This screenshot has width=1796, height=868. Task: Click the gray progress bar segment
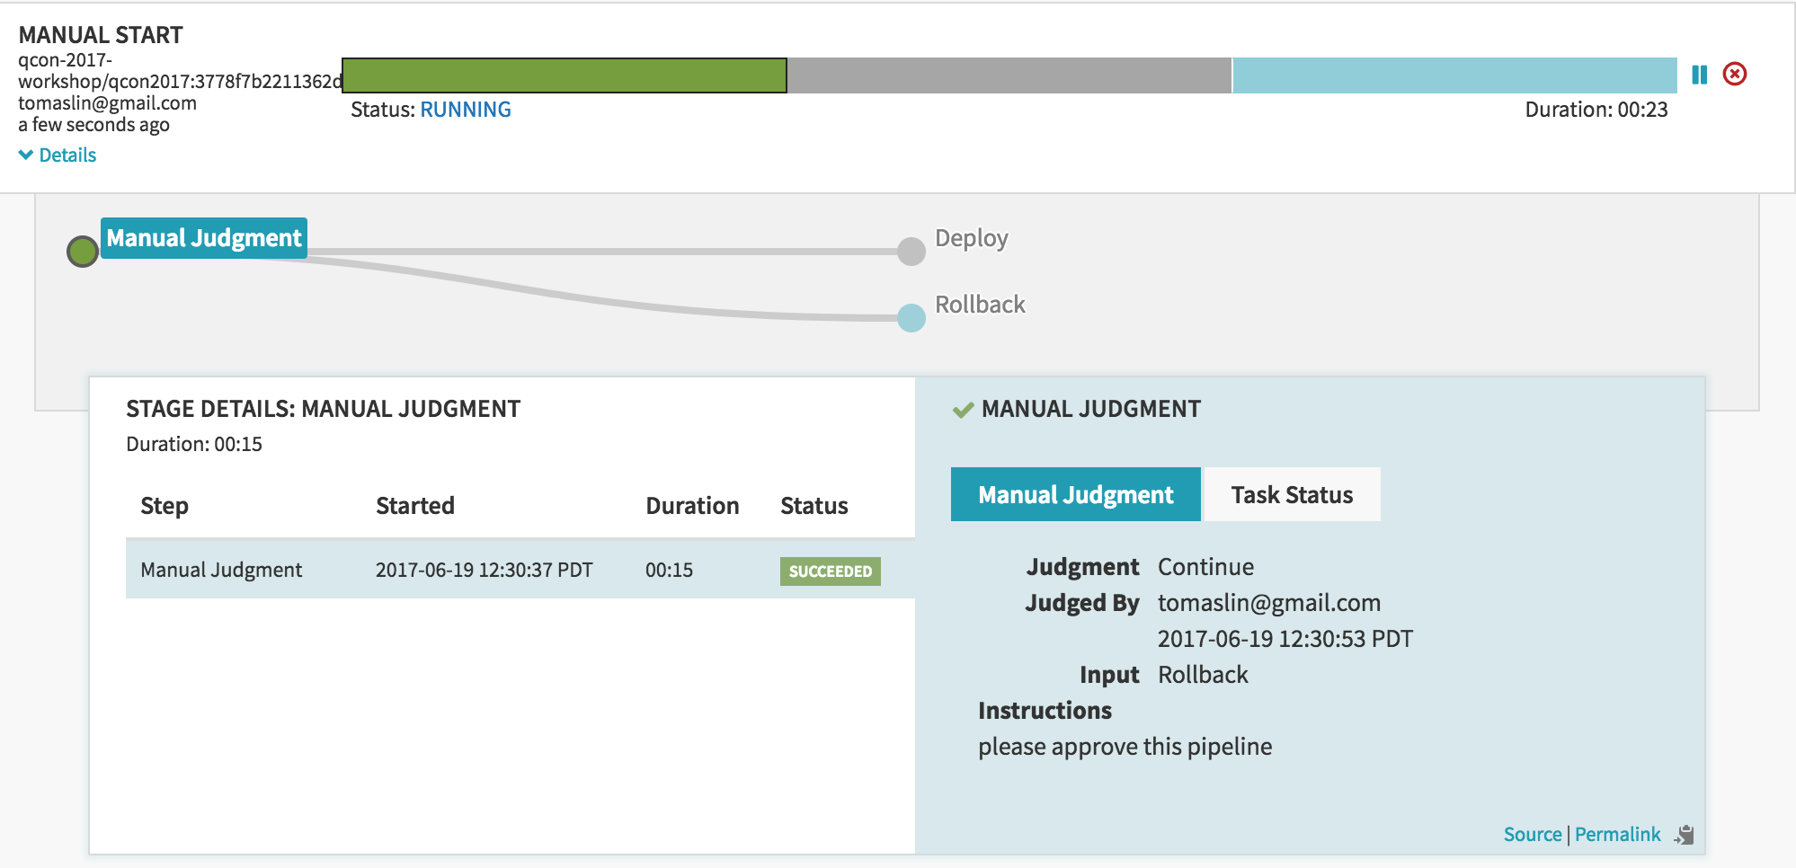pyautogui.click(x=1009, y=75)
